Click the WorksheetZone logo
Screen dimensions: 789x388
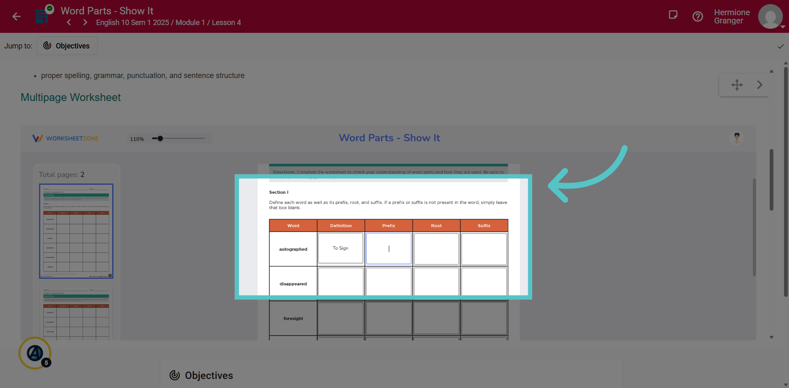coord(65,138)
